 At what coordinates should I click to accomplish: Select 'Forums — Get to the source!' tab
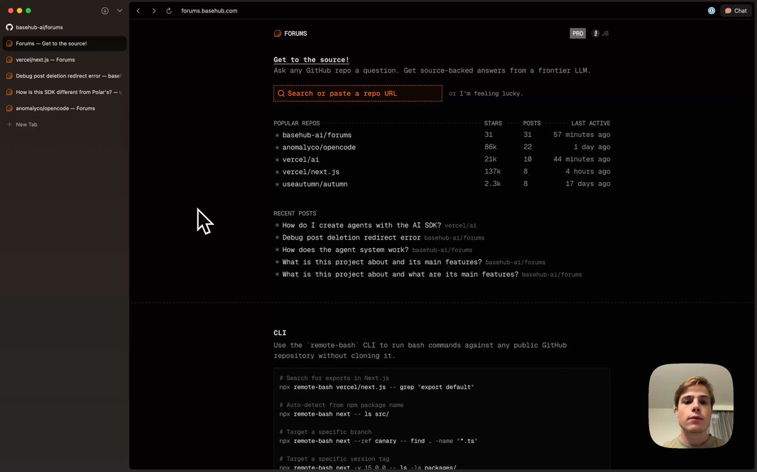click(64, 43)
